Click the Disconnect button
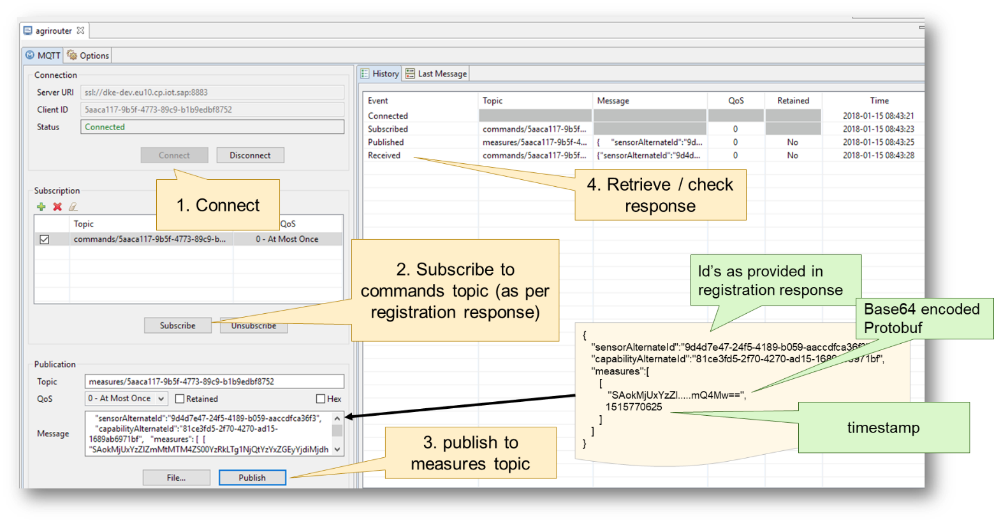 (x=250, y=155)
